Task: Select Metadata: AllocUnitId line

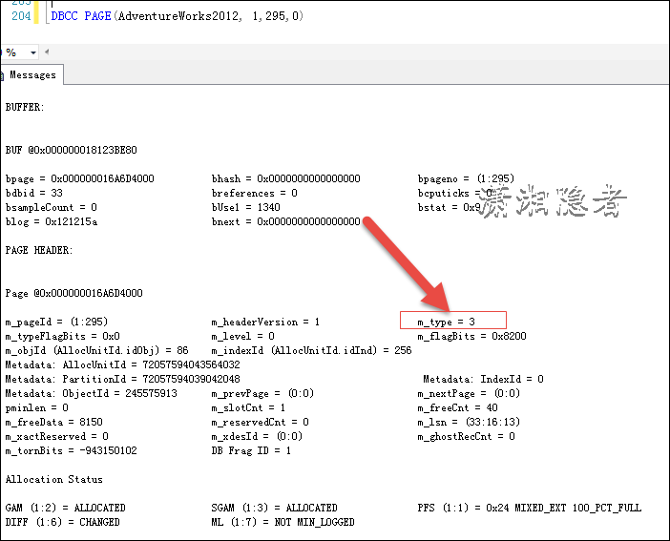Action: click(122, 364)
